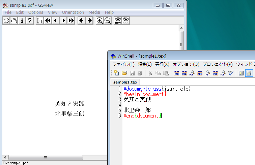The height and width of the screenshot is (165, 255).
Task: Click 英知と実践 in the PDF preview
Action: [70, 104]
